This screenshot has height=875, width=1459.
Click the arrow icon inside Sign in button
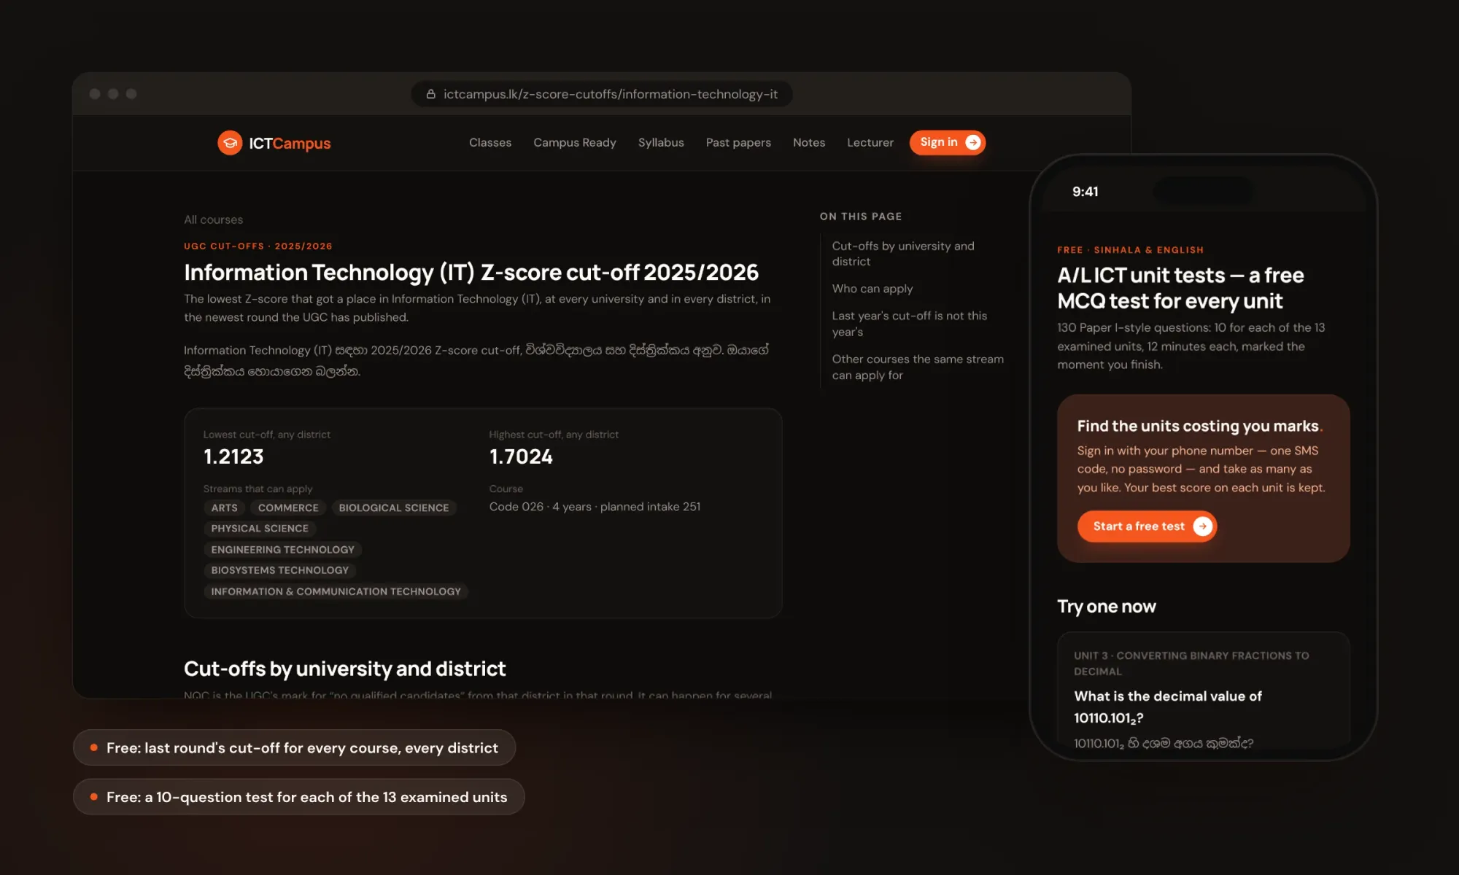[972, 142]
